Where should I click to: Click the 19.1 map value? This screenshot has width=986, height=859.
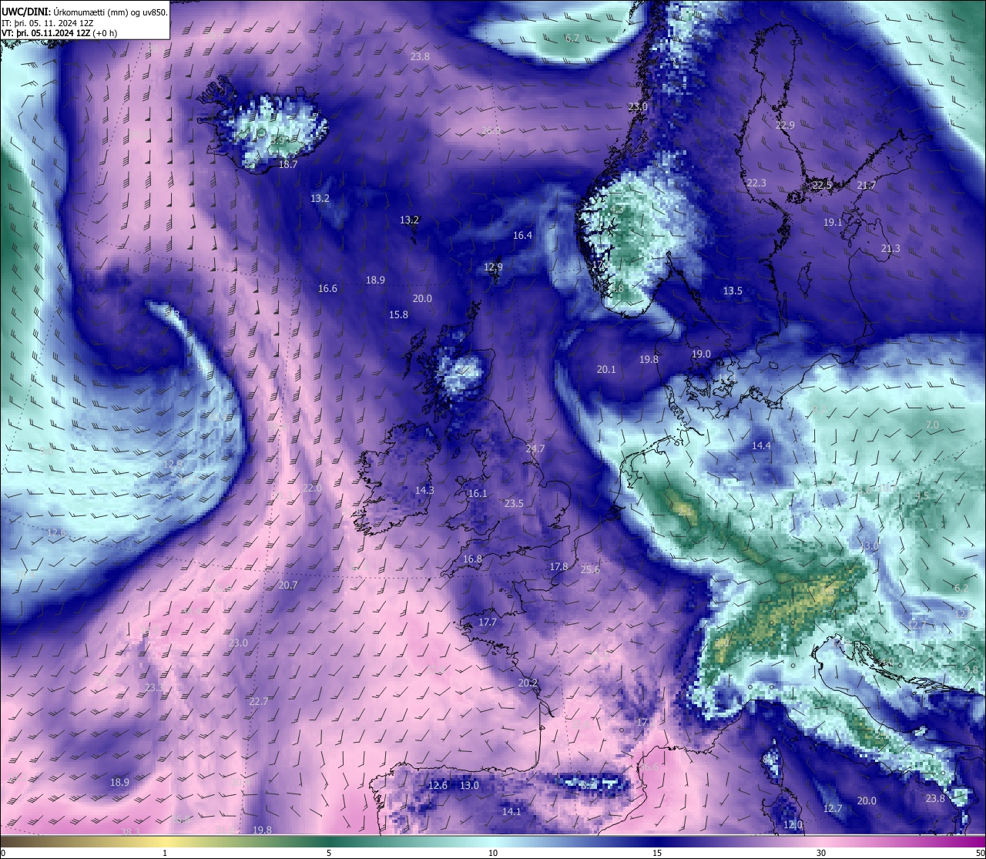click(833, 222)
